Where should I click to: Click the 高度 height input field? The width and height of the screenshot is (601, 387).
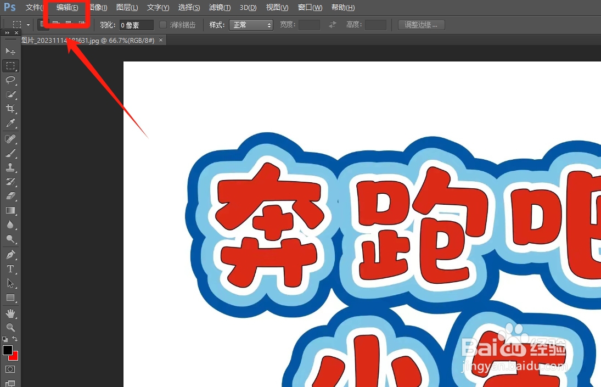point(375,25)
